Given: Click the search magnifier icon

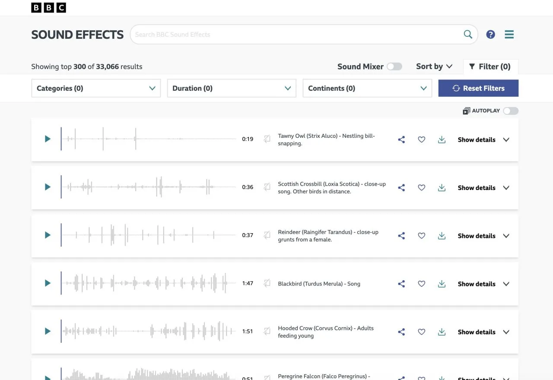Looking at the screenshot, I should tap(468, 35).
